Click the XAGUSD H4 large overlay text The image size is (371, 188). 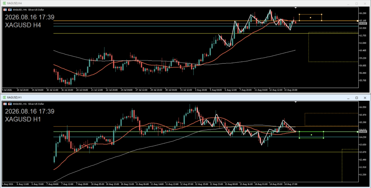click(23, 25)
